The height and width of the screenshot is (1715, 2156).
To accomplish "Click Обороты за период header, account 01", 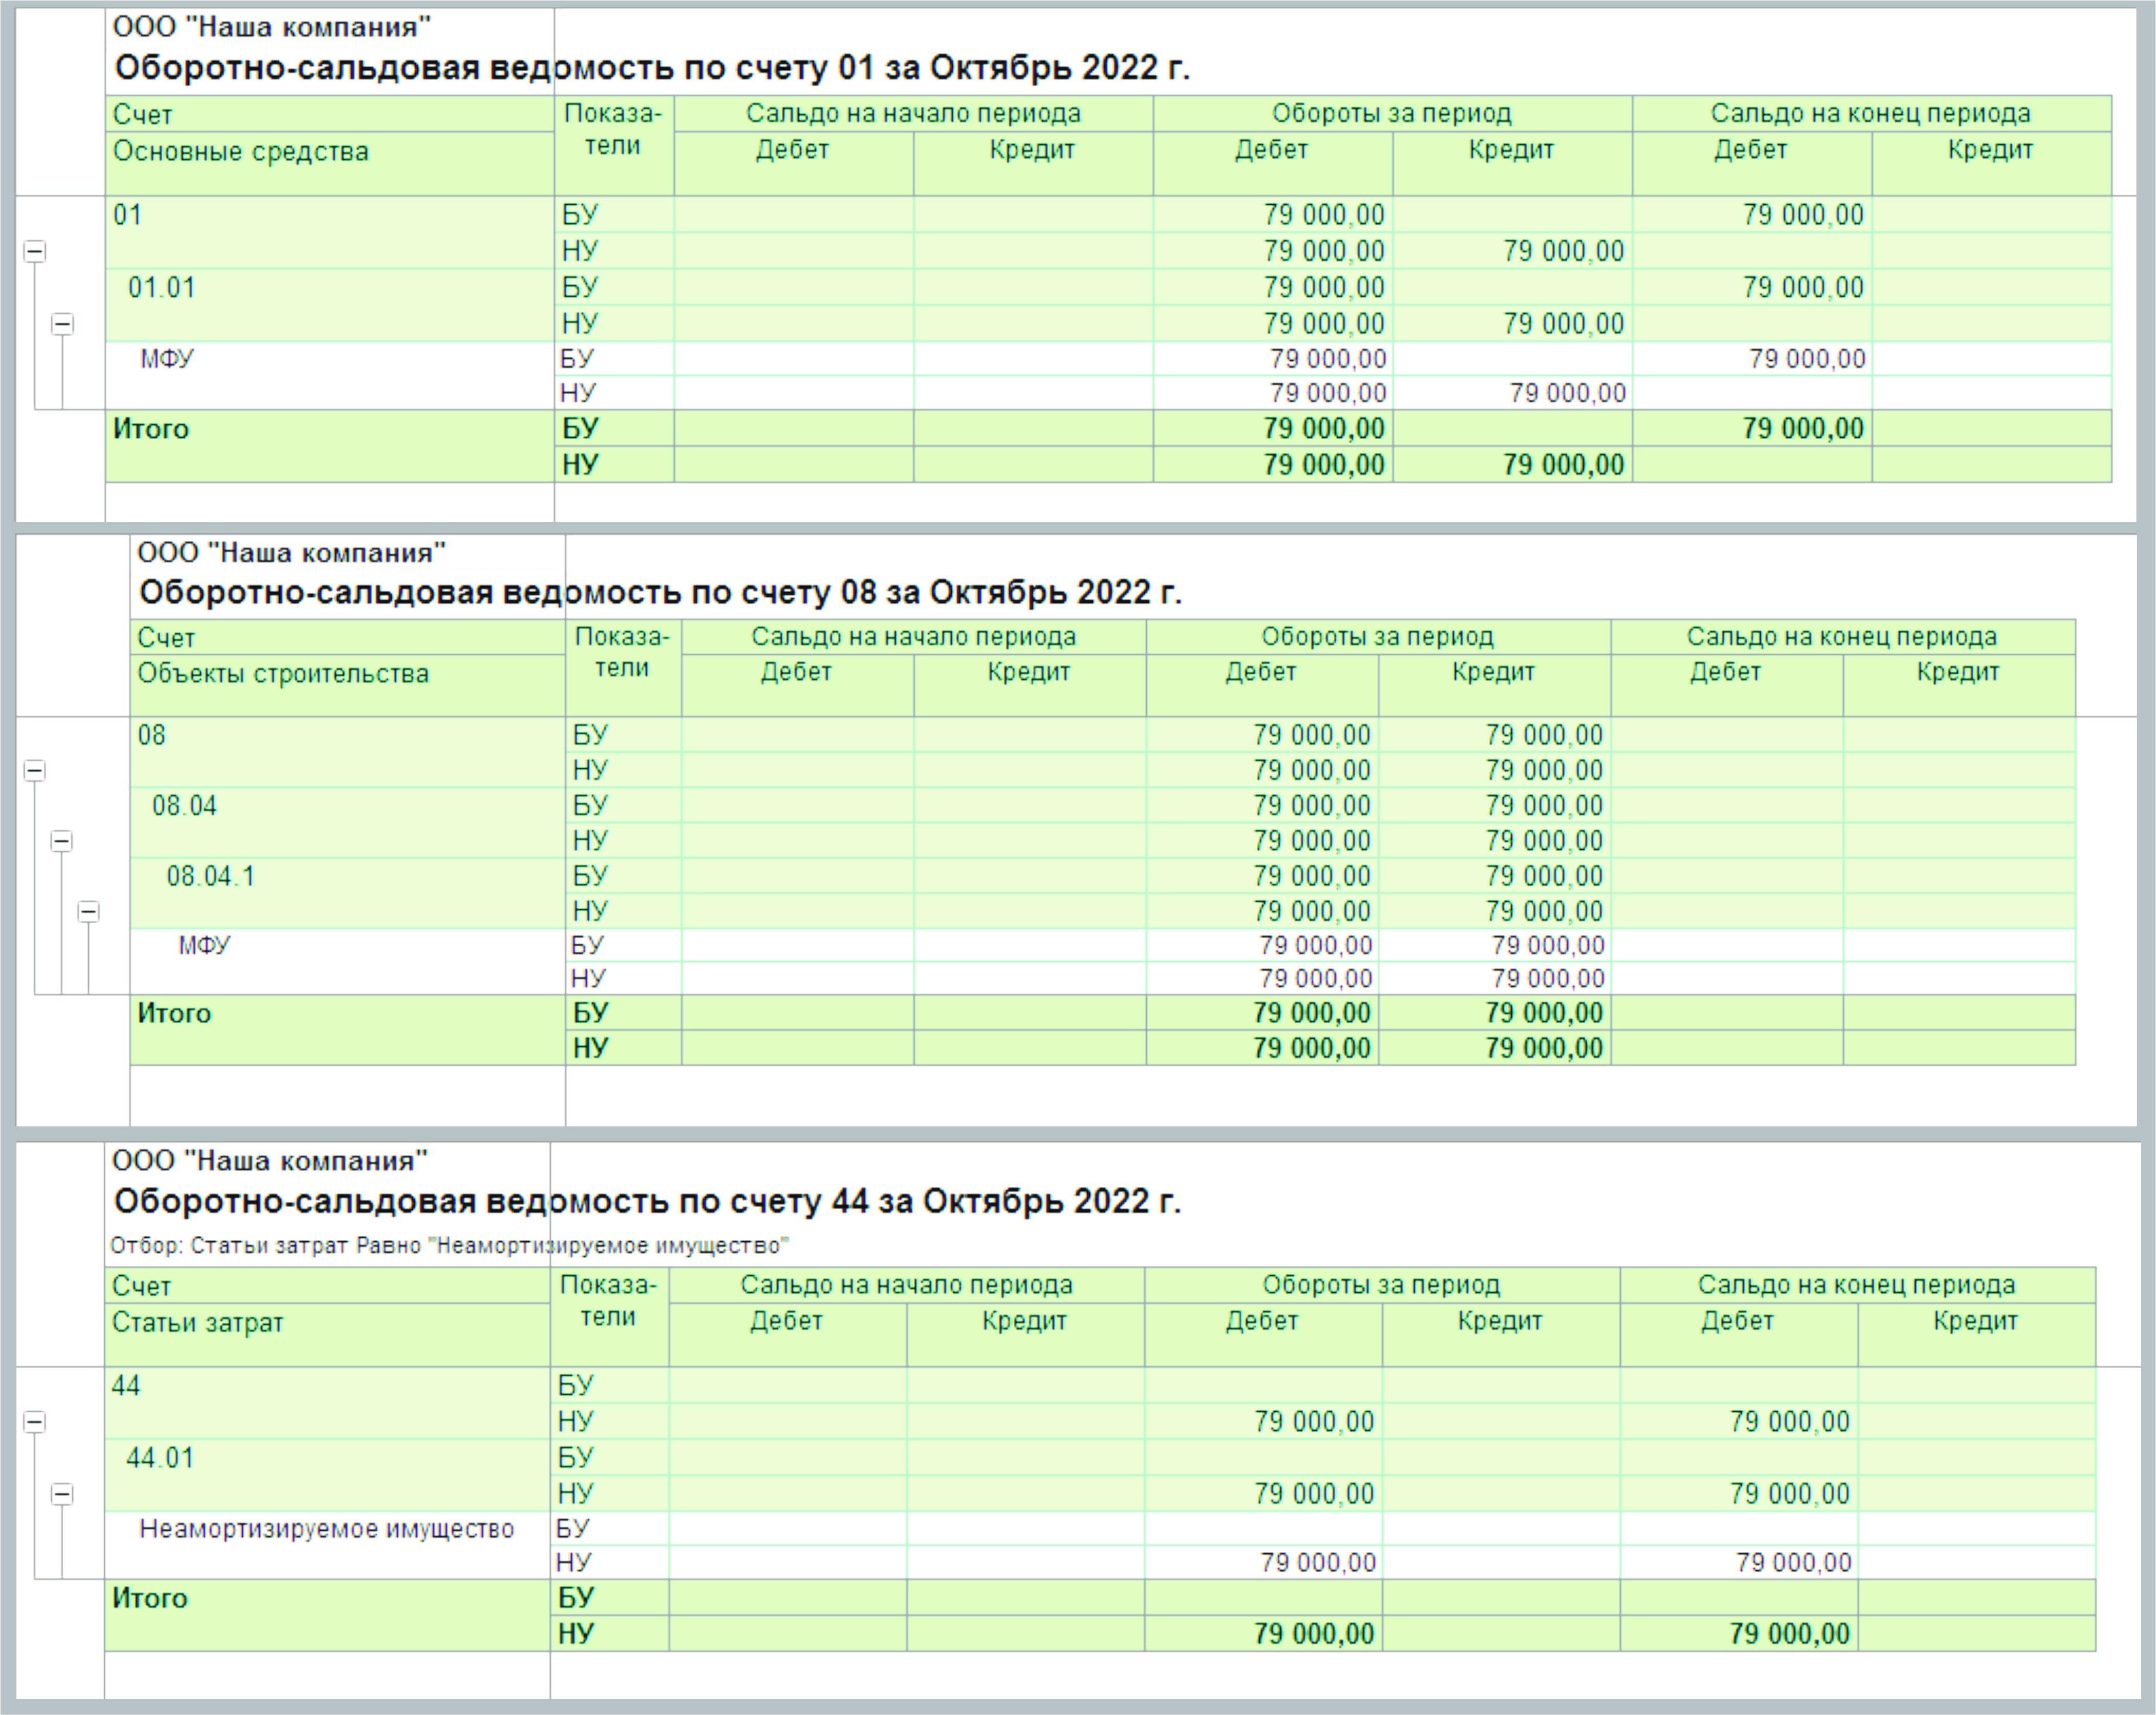I will (1392, 114).
